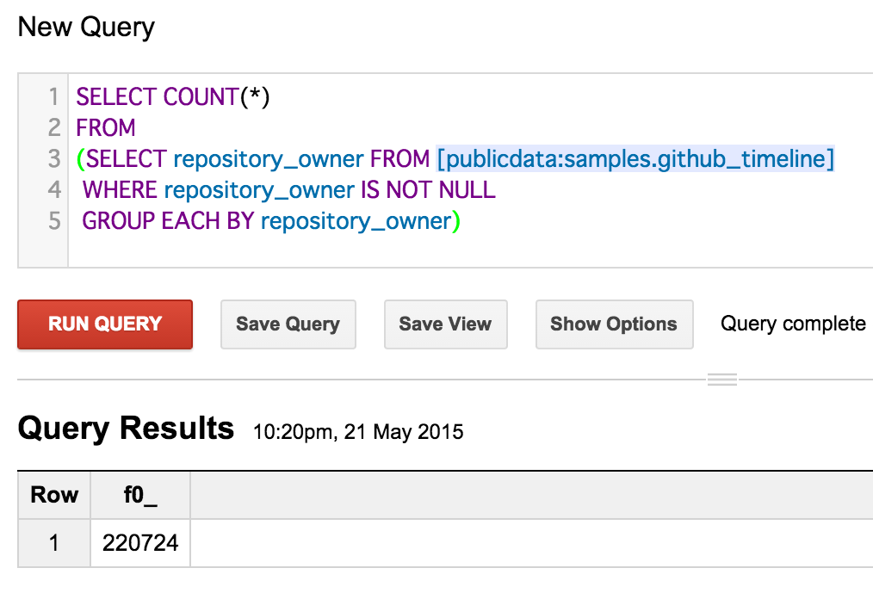Screen dimensions: 873x599
Task: Click the GROUP EACH BY clause text
Action: [170, 221]
